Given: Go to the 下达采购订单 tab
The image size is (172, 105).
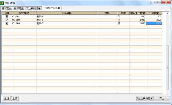Looking at the screenshot, I should click(33, 8).
